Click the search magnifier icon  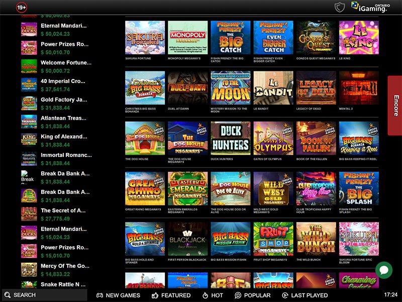(x=8, y=295)
